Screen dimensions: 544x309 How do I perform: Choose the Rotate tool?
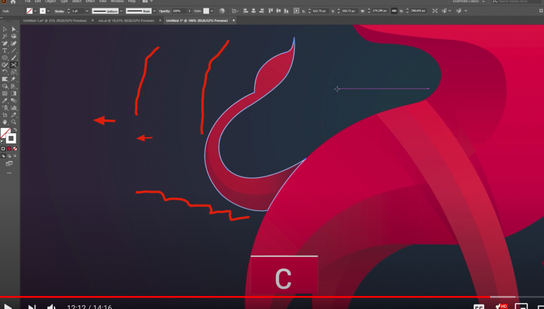click(5, 72)
